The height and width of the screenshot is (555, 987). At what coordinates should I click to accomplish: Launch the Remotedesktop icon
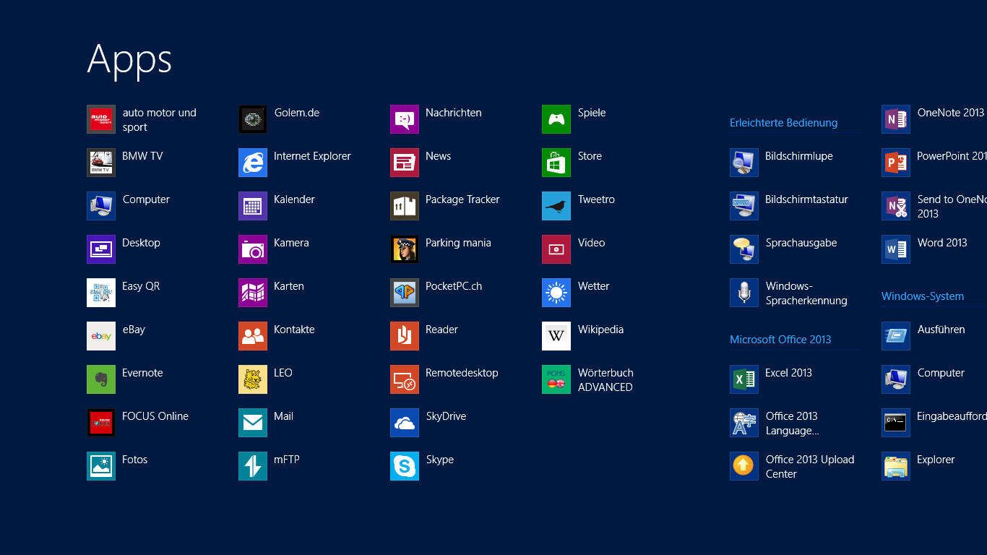click(x=405, y=379)
